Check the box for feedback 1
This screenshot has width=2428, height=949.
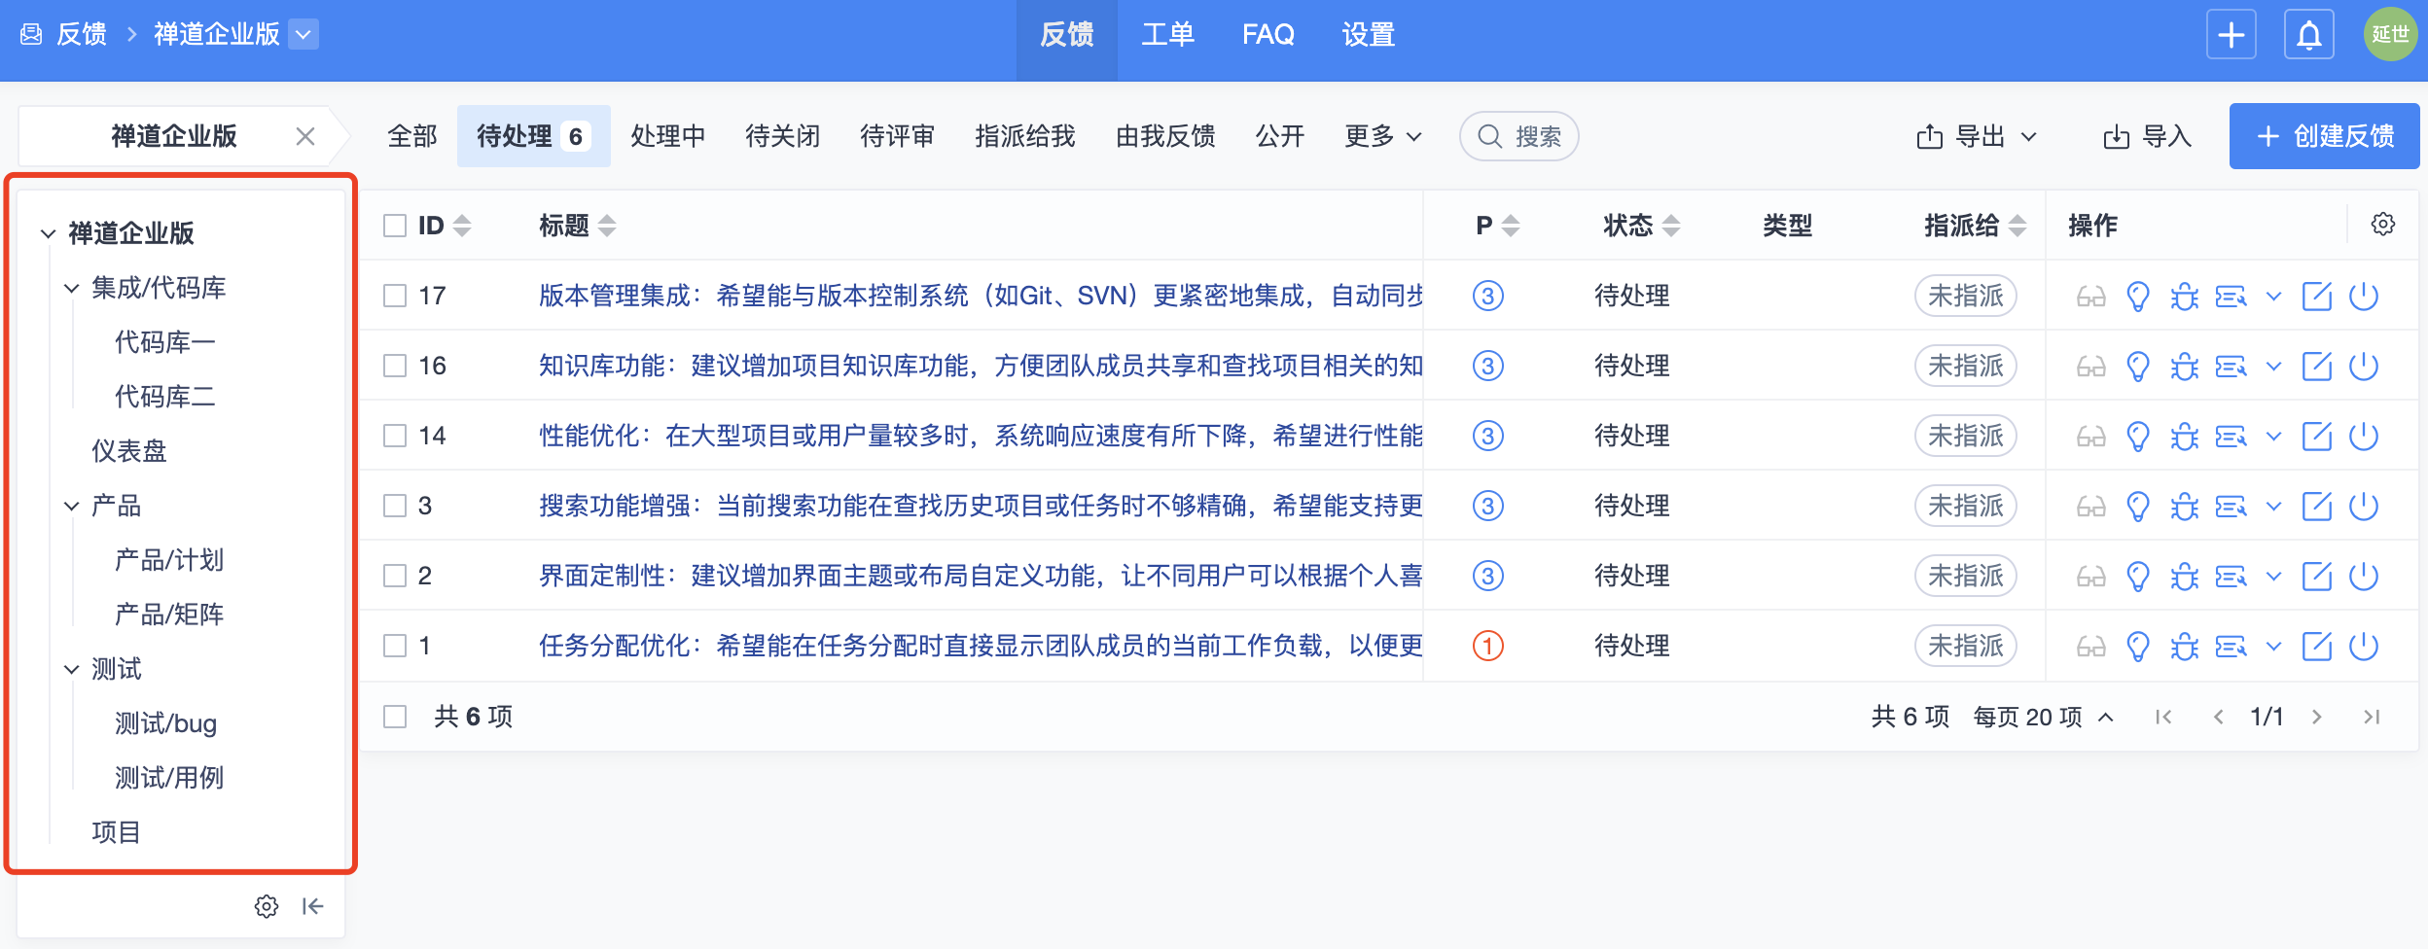pos(394,646)
